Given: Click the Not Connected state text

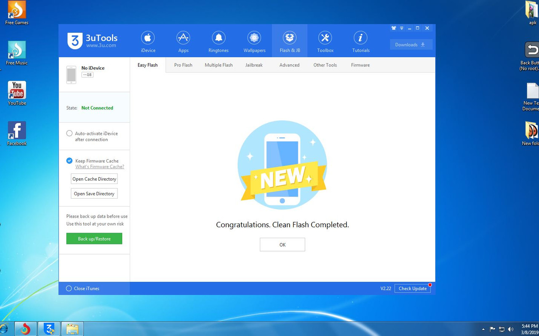Looking at the screenshot, I should (97, 108).
